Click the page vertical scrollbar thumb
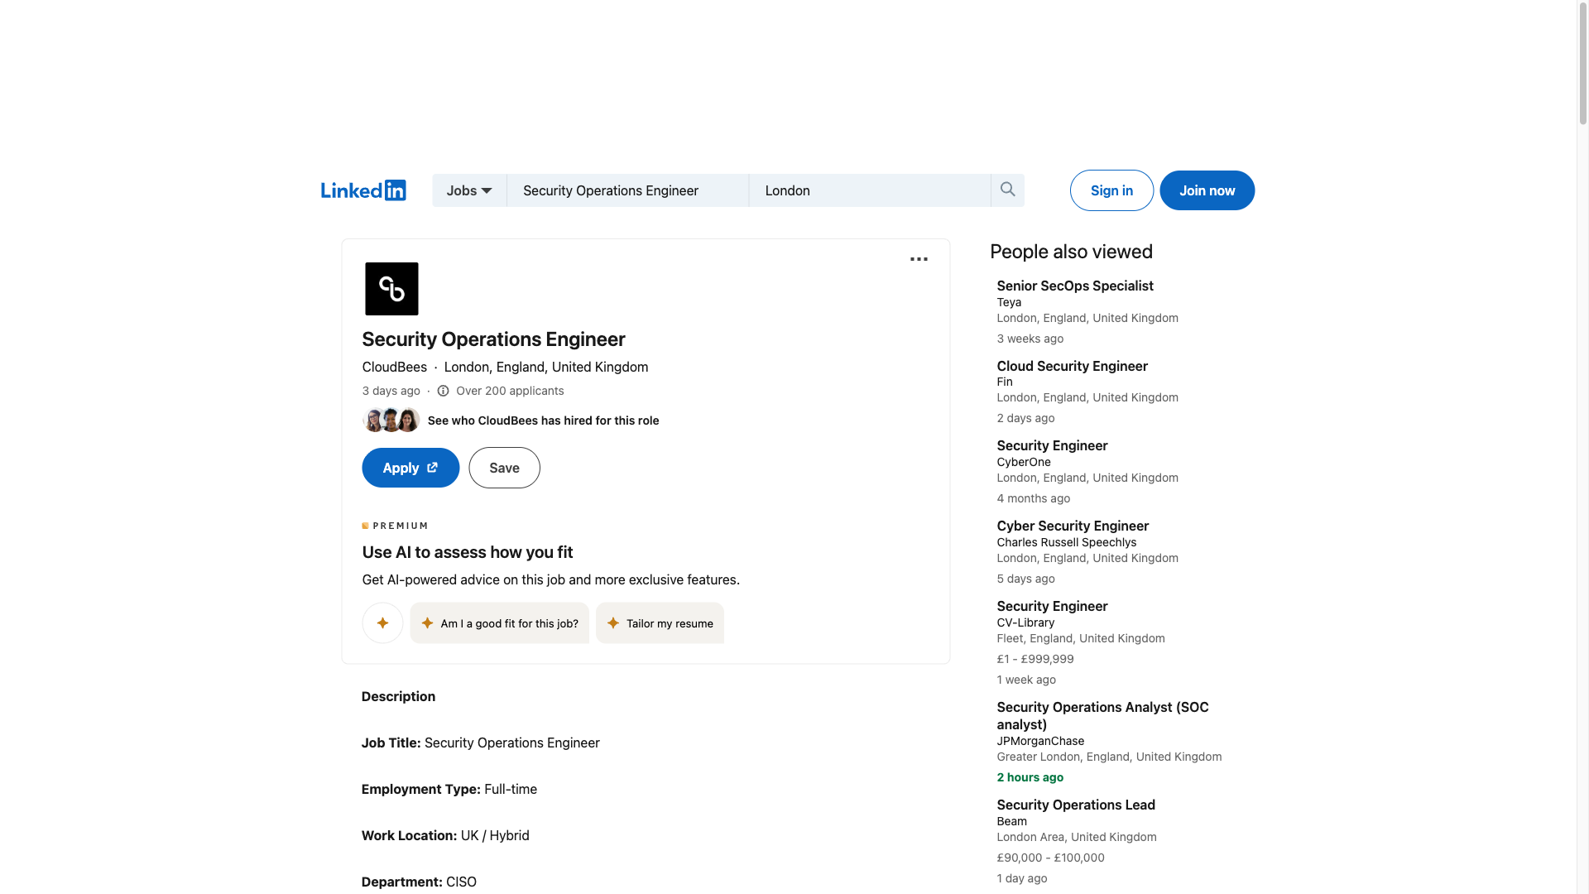Screen dimensions: 1589x894 click(x=1582, y=62)
